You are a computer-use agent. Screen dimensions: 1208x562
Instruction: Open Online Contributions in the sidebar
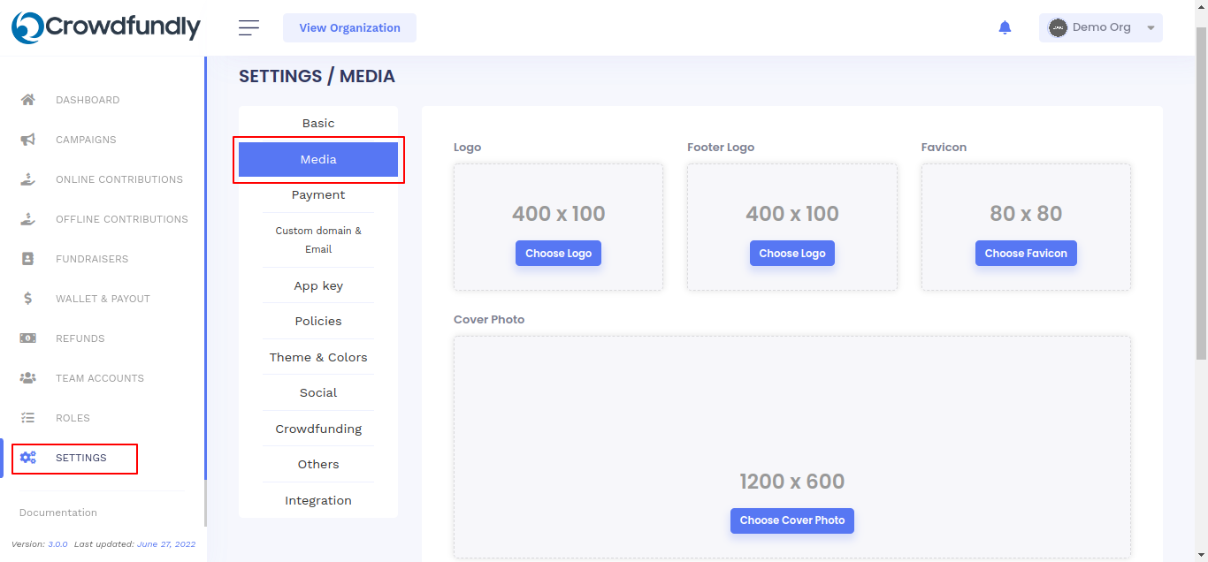[x=119, y=179]
